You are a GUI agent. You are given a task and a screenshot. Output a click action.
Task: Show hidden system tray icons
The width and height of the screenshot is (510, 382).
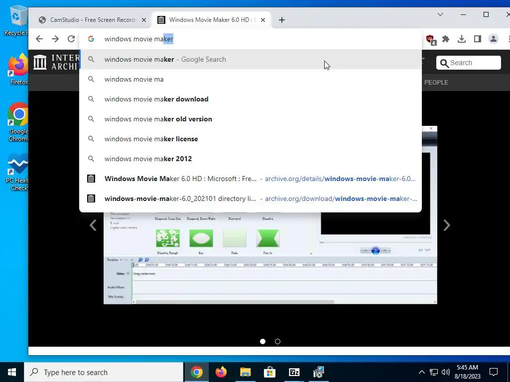(421, 372)
